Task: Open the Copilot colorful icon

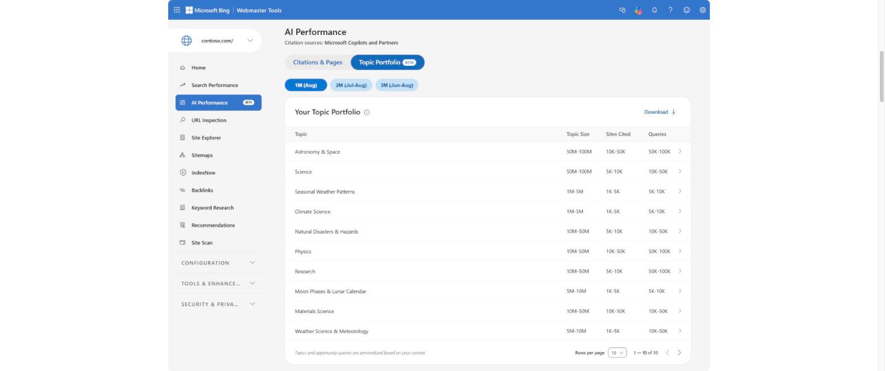Action: [x=638, y=10]
